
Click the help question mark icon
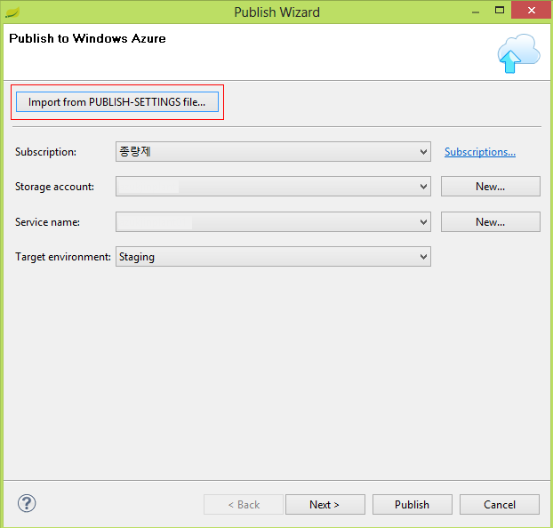pos(27,503)
